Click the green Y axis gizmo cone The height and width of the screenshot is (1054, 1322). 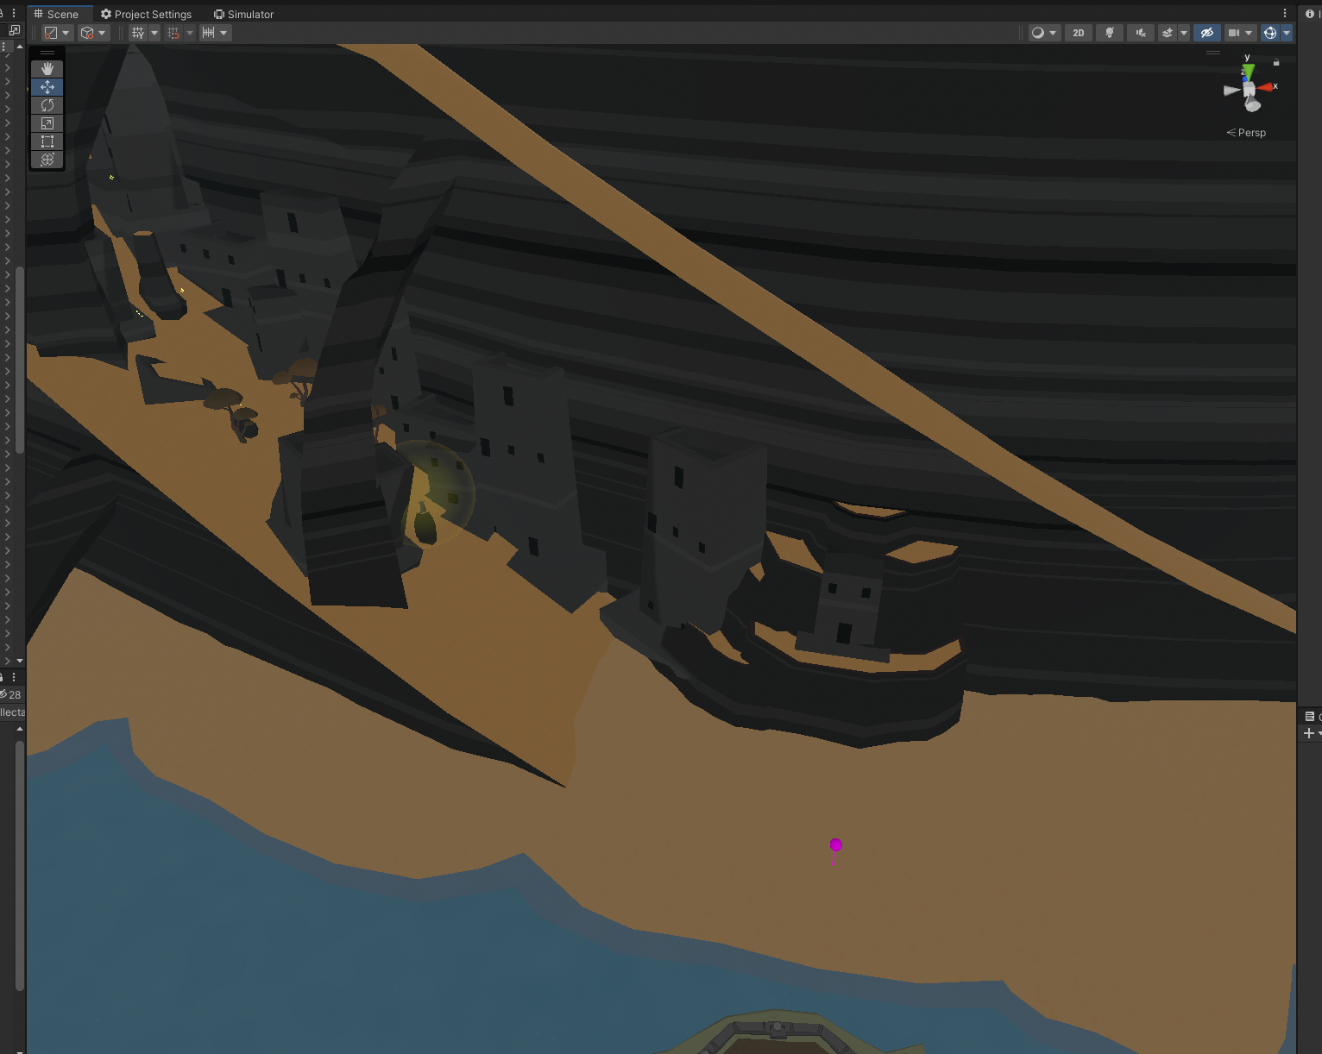tap(1248, 71)
